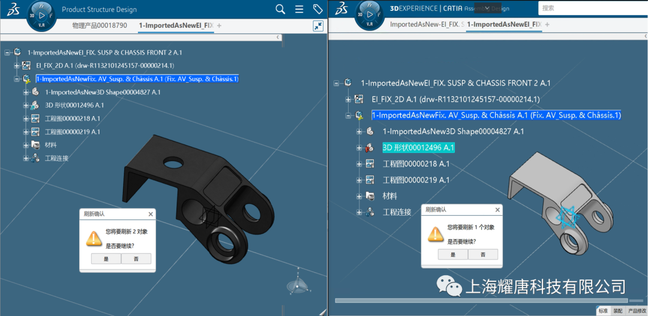Select highlighted 3D 形状00012496 A.1 in right tree
The image size is (648, 316).
(x=419, y=148)
